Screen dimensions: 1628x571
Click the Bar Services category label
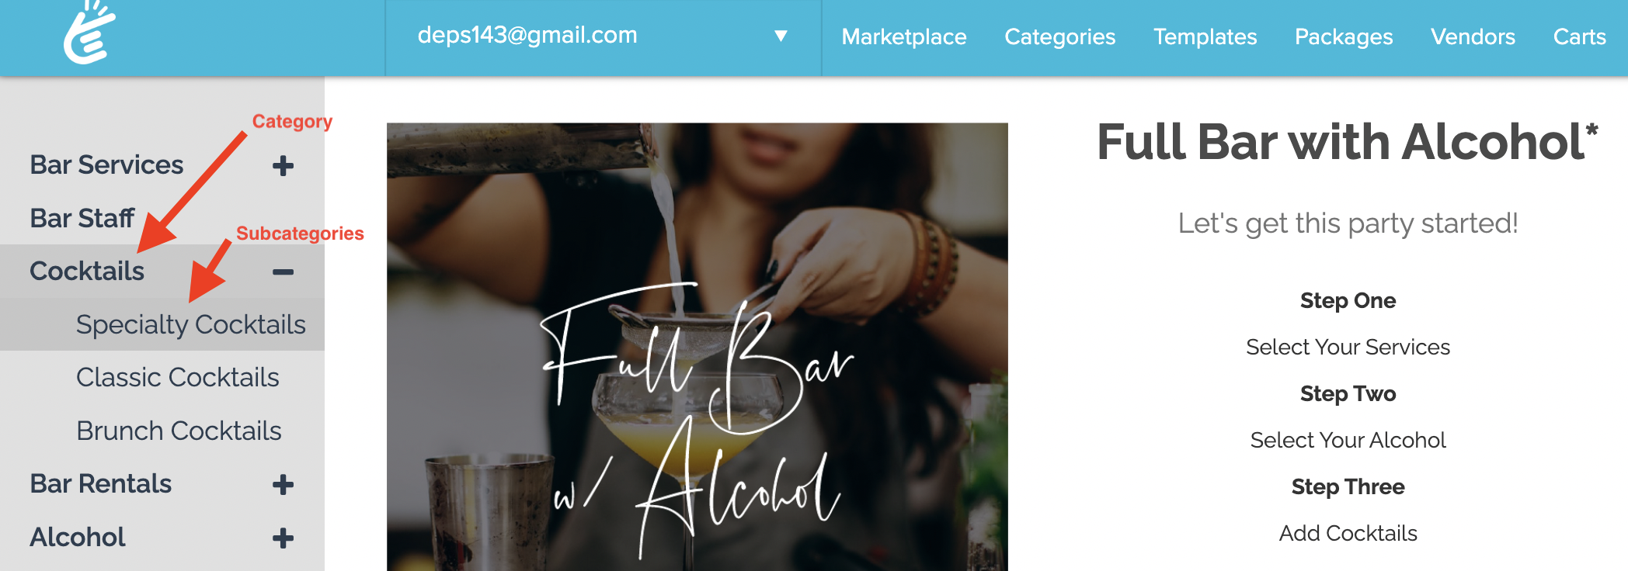(x=106, y=164)
